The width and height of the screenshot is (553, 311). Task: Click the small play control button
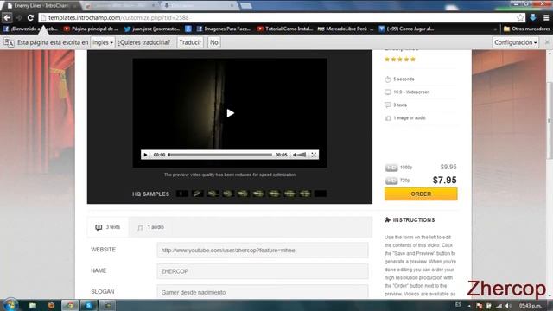point(145,155)
